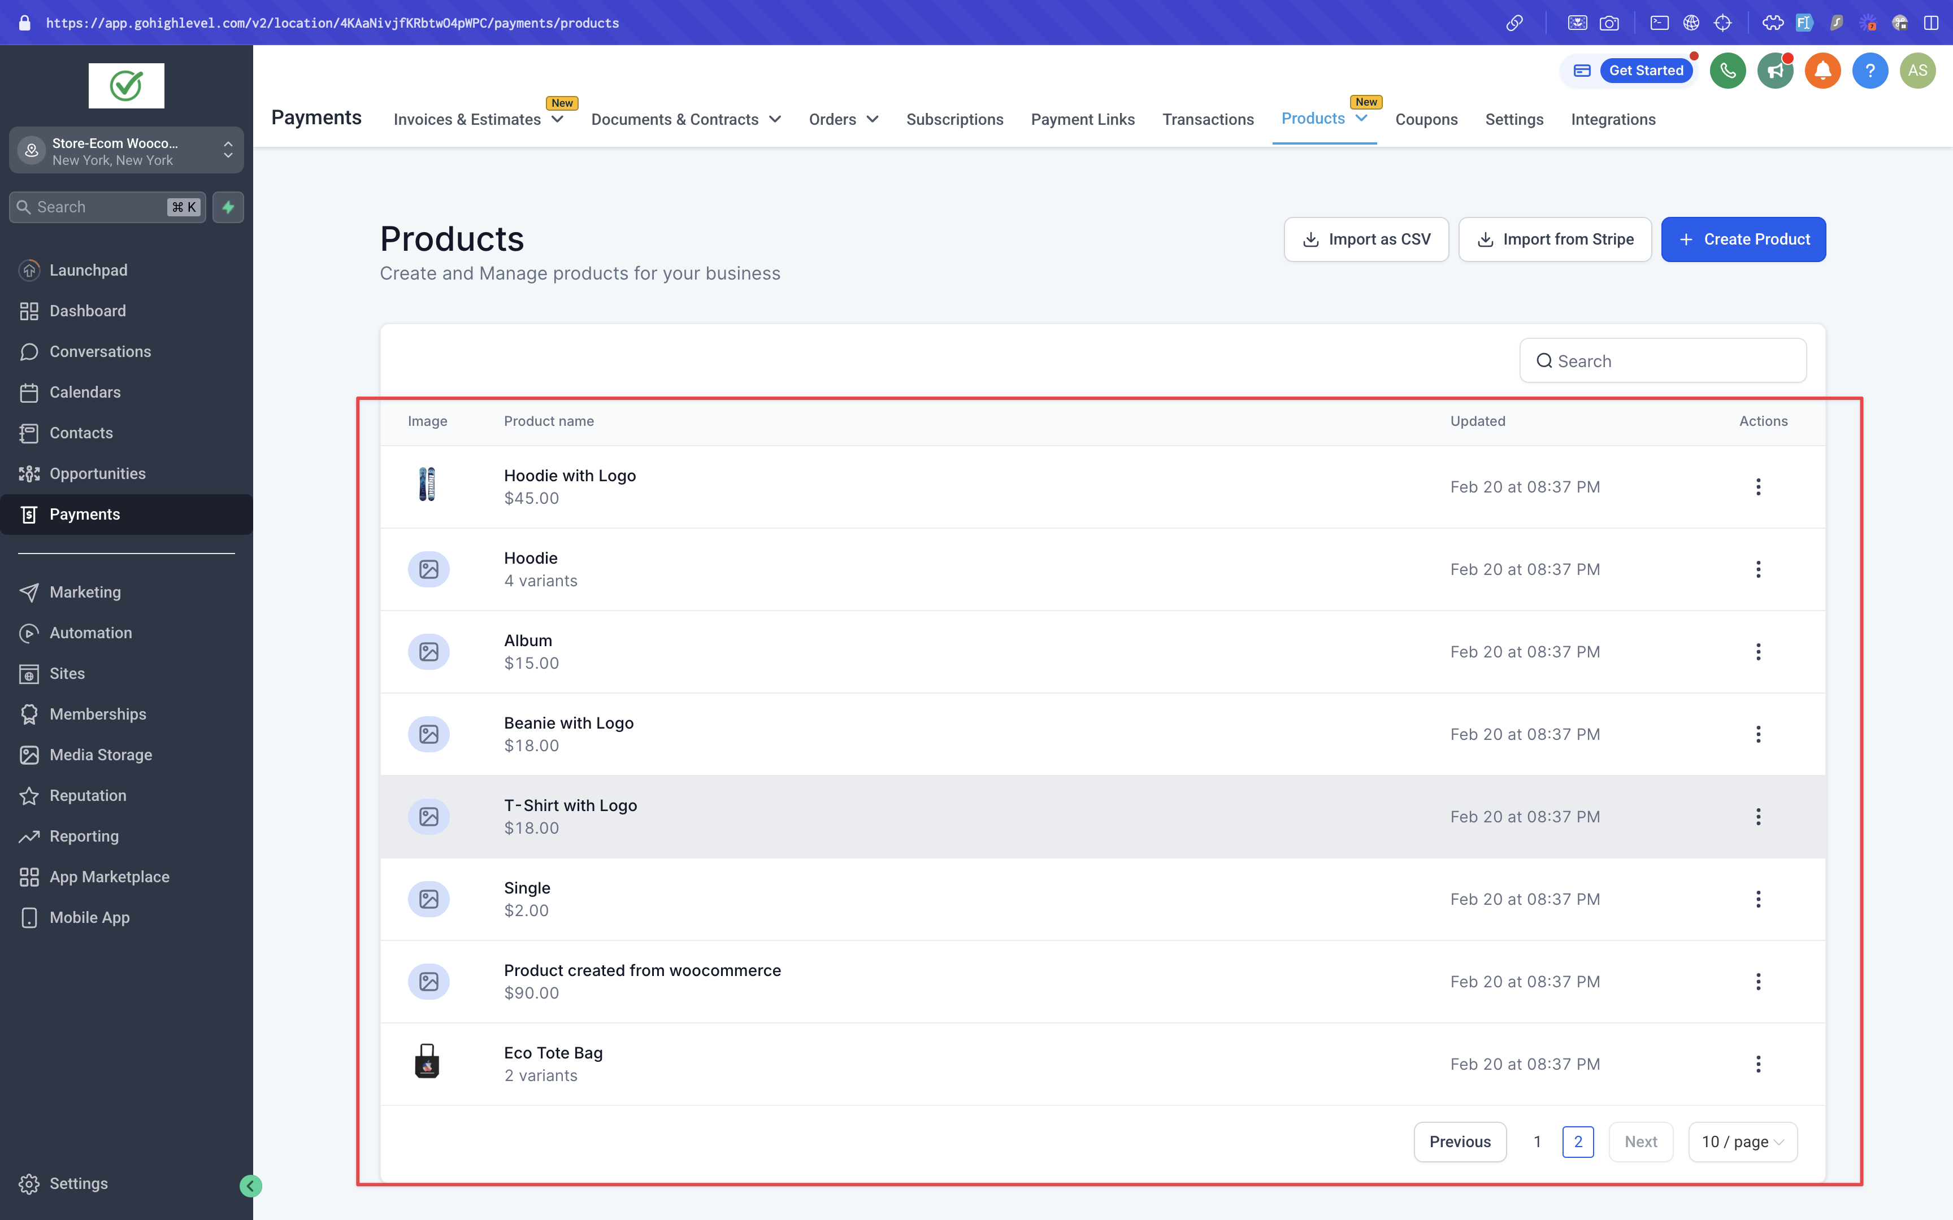Open actions menu for Single row

tap(1759, 899)
